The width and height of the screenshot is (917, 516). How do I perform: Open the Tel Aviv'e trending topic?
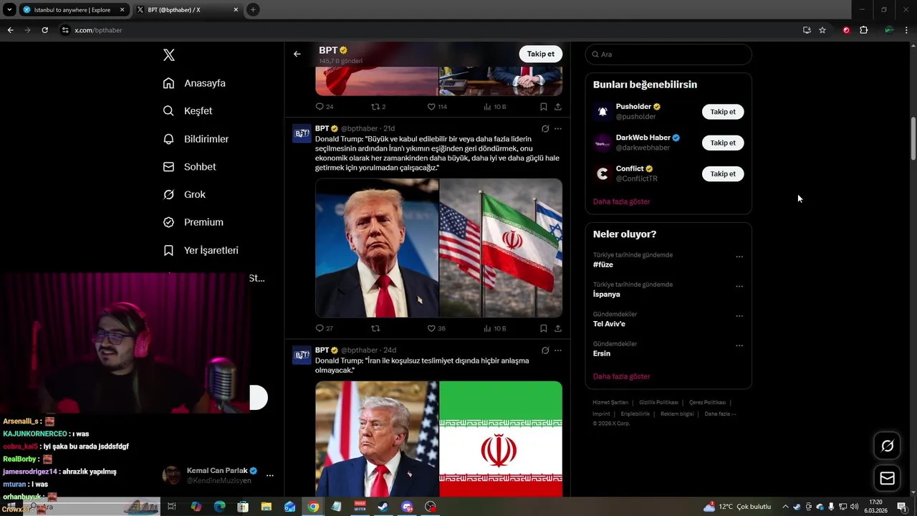(609, 324)
